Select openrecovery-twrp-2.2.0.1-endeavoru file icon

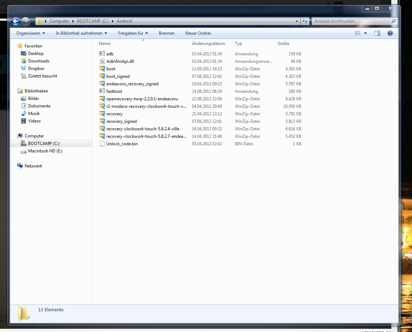[x=102, y=99]
